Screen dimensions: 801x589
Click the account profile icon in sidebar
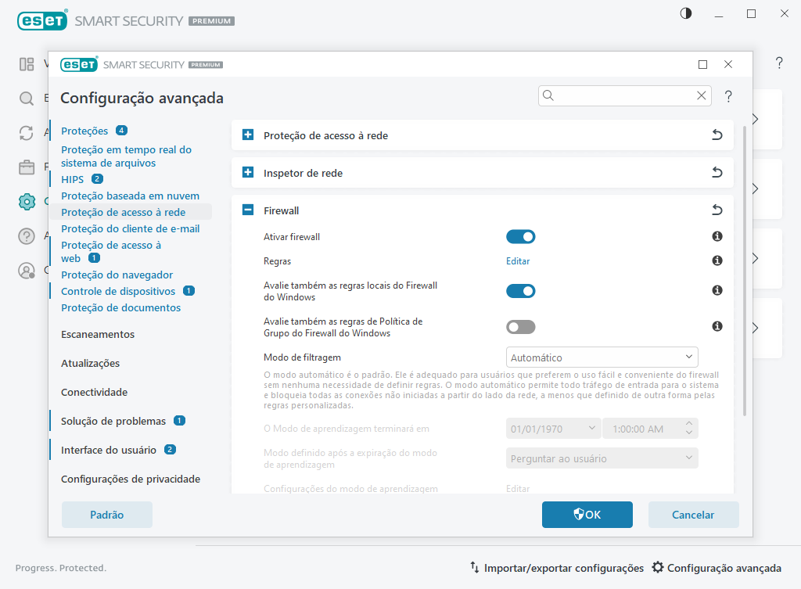pos(27,270)
